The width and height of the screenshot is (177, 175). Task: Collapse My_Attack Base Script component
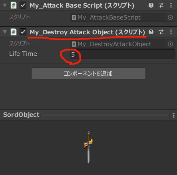pos(5,5)
